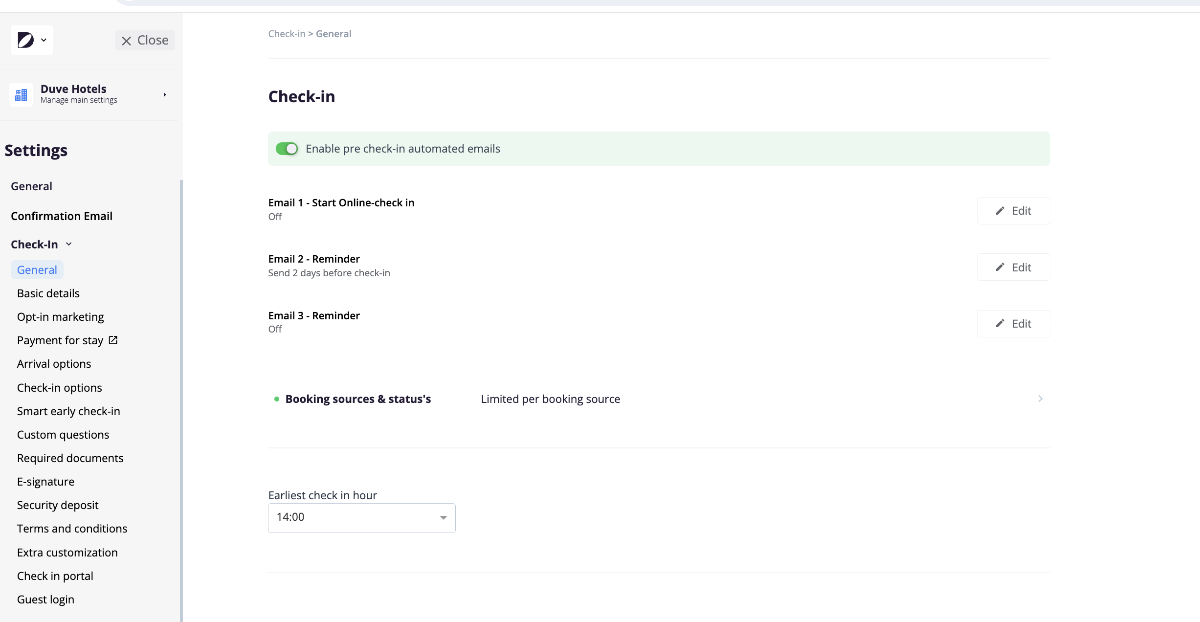The image size is (1200, 622).
Task: Collapse the Check-In section in the sidebar
Action: 69,244
